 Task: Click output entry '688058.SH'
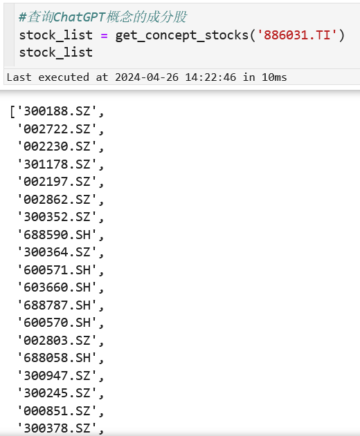[x=57, y=358]
